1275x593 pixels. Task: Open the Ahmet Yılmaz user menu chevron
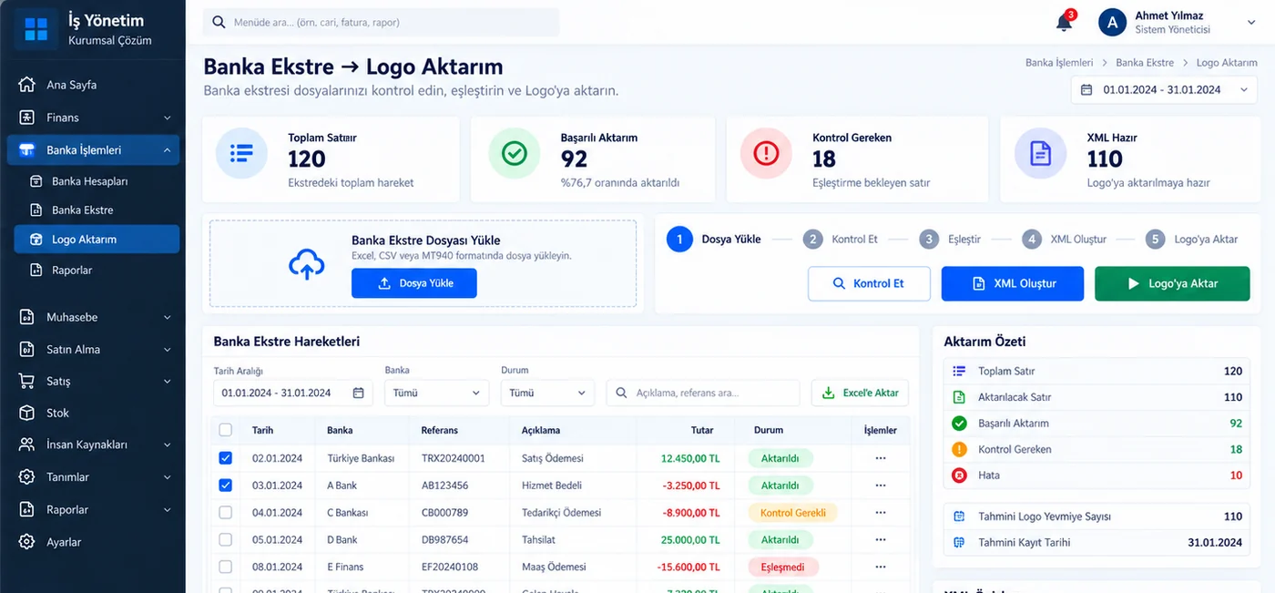(1252, 23)
